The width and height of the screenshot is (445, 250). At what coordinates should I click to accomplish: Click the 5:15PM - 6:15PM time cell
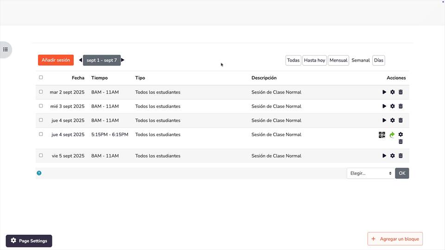(110, 135)
